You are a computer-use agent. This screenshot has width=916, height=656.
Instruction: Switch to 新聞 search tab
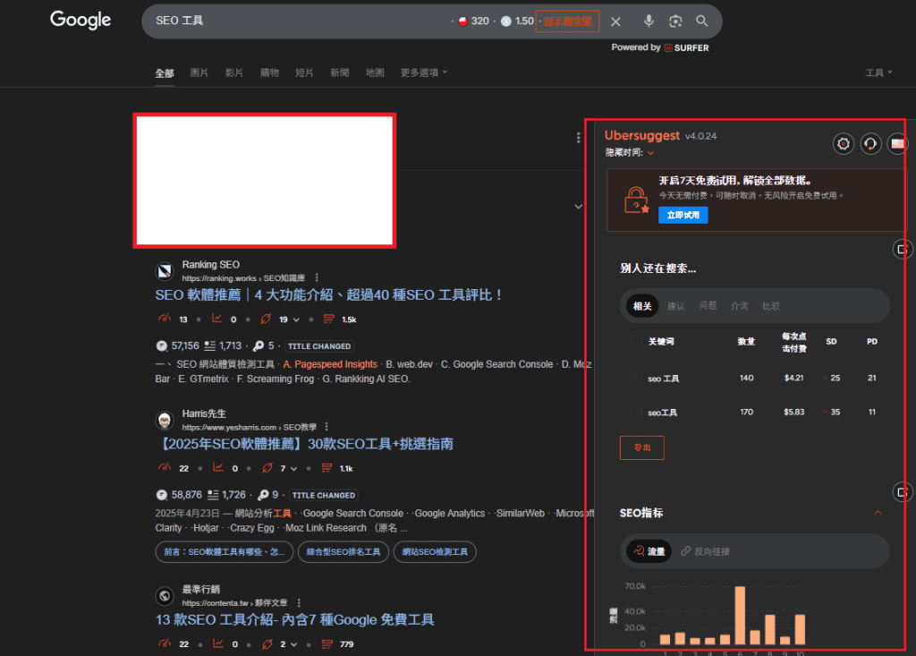coord(339,72)
